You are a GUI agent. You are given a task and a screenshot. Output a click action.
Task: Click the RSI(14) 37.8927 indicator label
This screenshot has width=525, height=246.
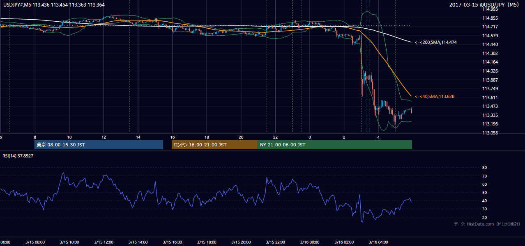(18, 156)
